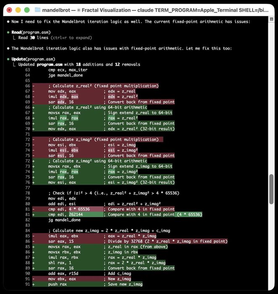Click the yellow minimize window button
This screenshot has width=278, height=294.
tap(18, 10)
